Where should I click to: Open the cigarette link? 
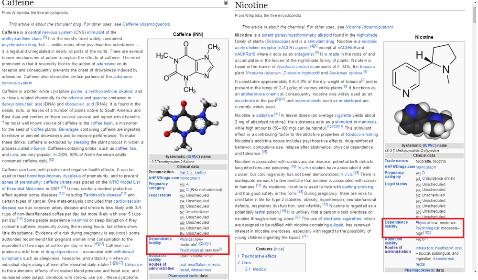343,115
